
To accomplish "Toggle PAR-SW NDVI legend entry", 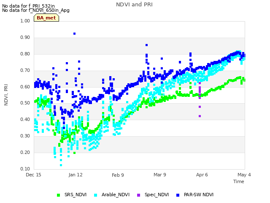I will tap(195, 195).
